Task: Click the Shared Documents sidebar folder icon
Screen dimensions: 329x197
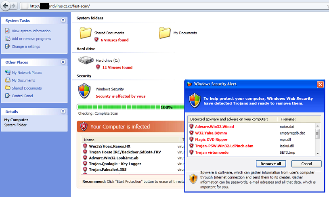Action: point(8,88)
